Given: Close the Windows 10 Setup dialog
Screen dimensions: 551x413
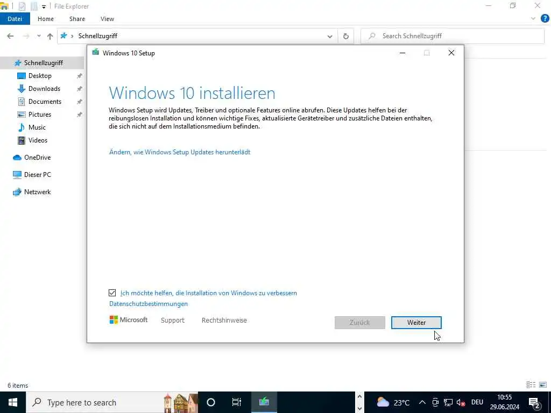Looking at the screenshot, I should [451, 53].
